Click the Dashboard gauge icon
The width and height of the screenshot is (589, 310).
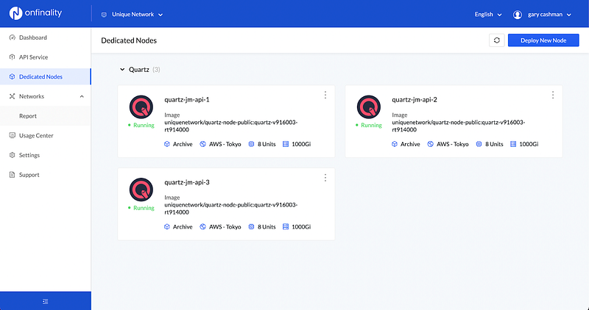point(12,37)
